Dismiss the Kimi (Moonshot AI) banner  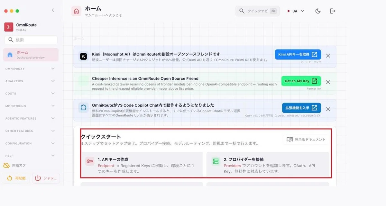(x=328, y=56)
